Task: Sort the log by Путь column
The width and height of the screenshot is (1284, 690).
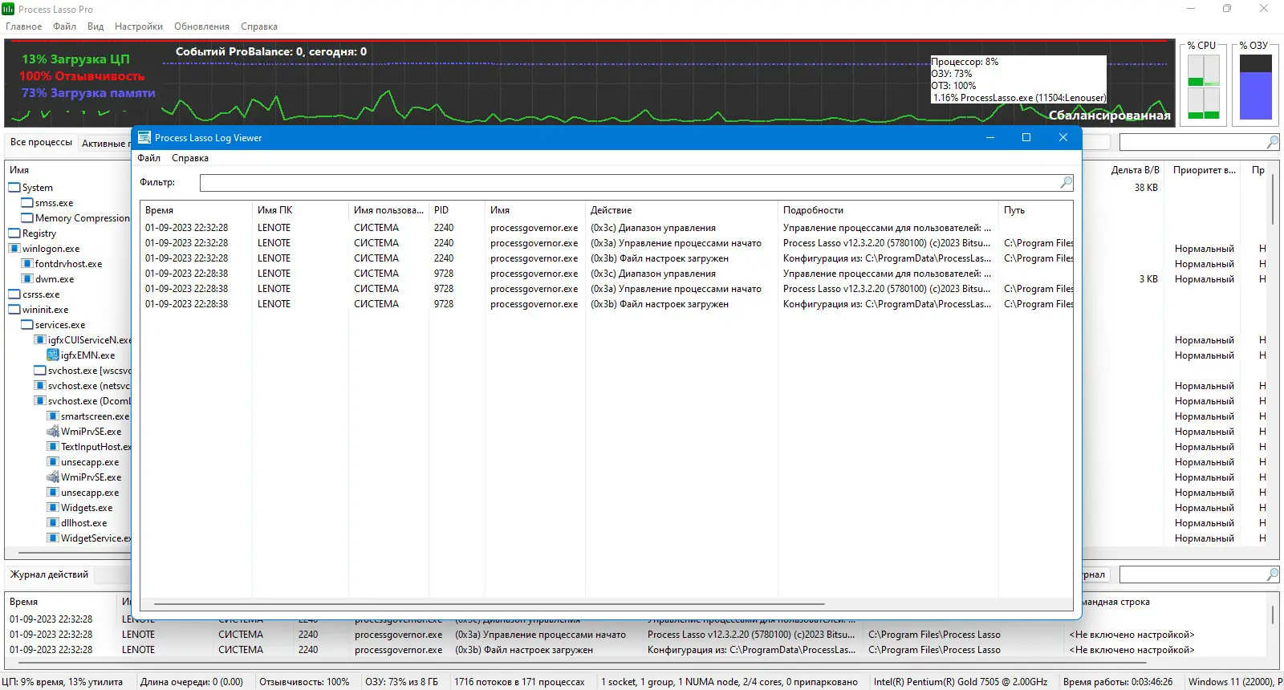Action: [1035, 210]
